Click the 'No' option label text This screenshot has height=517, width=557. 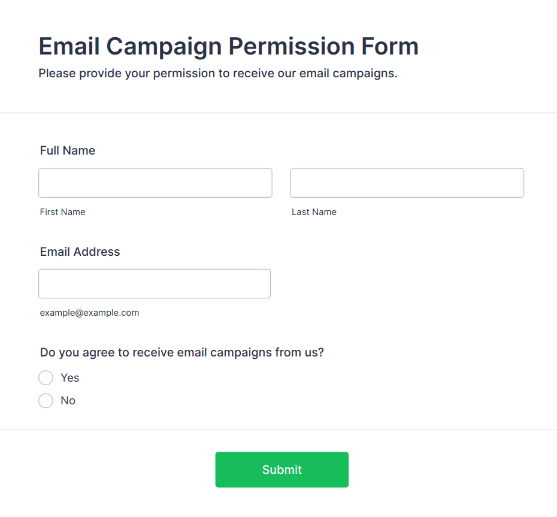(x=68, y=401)
